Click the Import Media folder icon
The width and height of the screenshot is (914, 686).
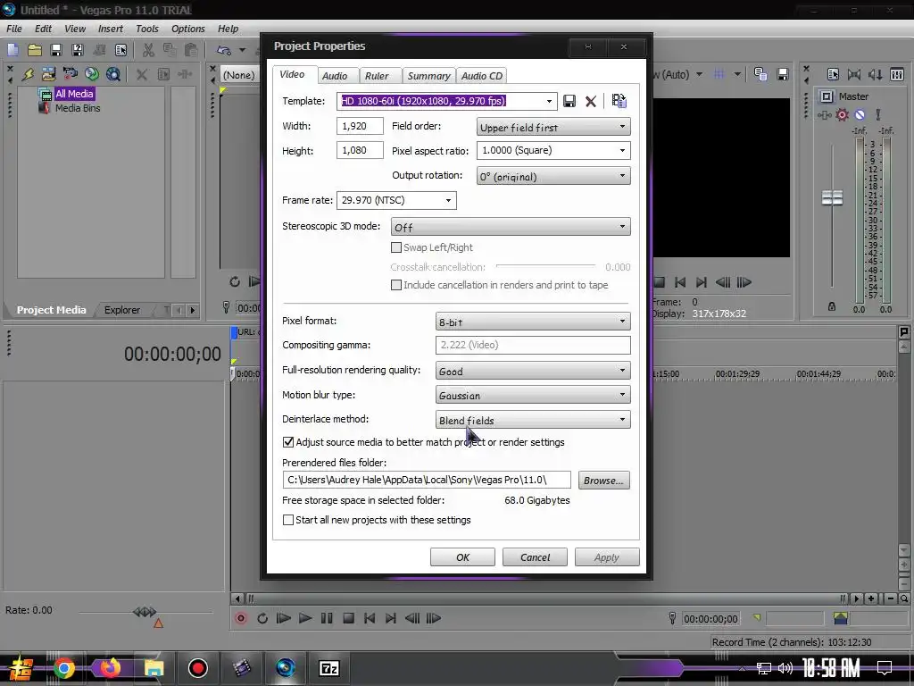click(48, 74)
